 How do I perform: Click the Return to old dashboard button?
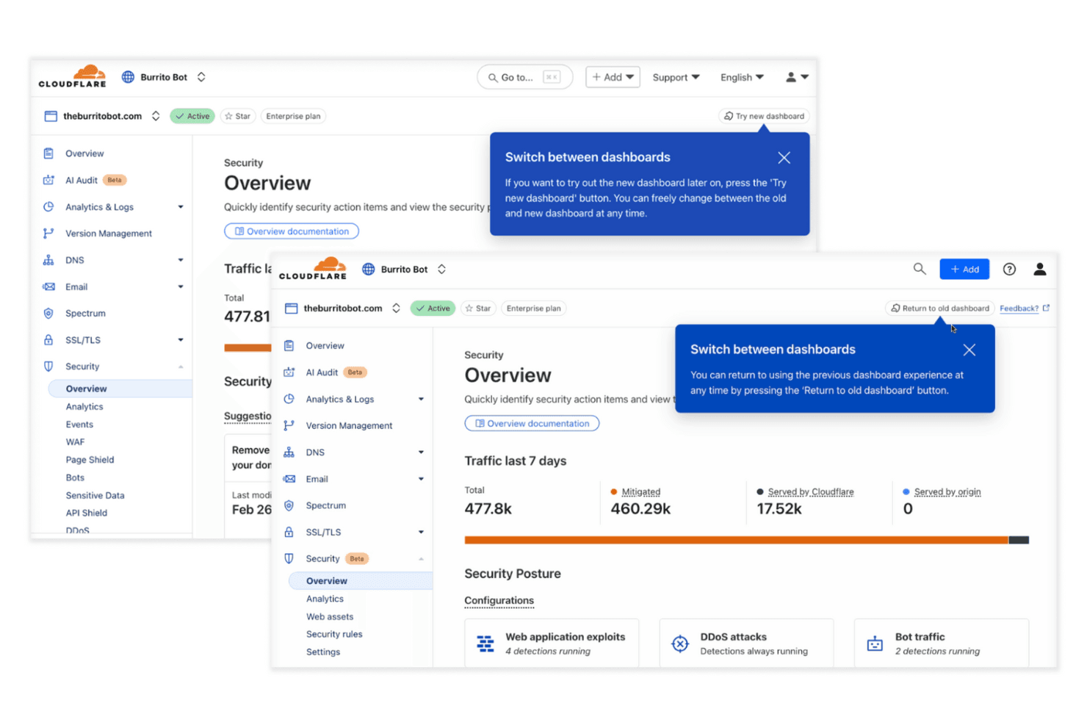940,309
